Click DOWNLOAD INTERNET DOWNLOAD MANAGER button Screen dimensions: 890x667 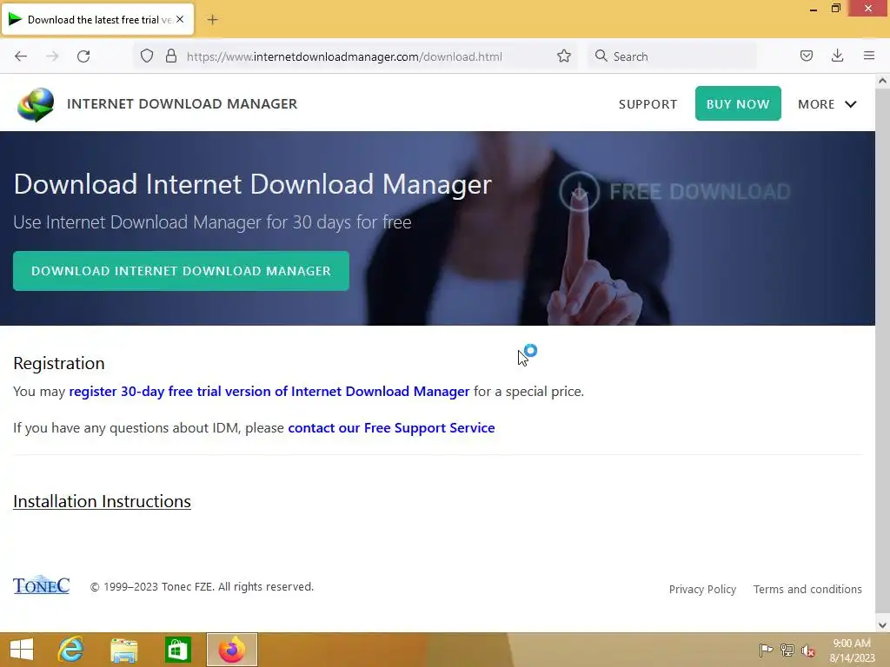pos(181,271)
